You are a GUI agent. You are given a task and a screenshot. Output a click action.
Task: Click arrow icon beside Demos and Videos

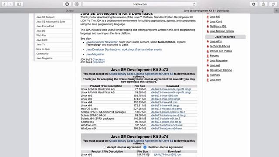208,51
